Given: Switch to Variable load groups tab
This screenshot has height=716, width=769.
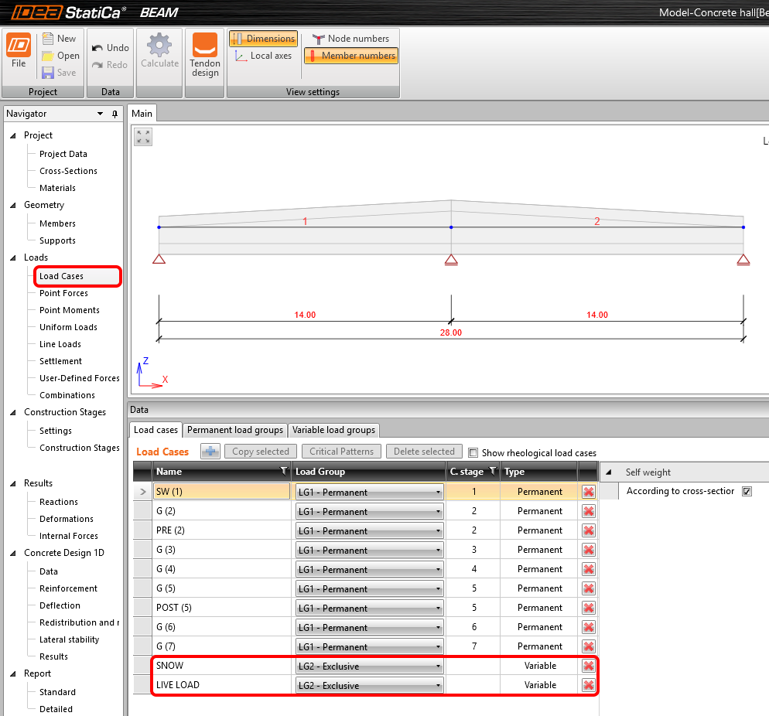Looking at the screenshot, I should [333, 430].
